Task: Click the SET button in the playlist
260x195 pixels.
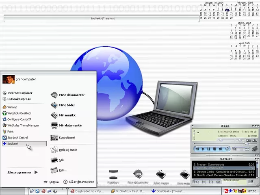Action: coord(251,181)
